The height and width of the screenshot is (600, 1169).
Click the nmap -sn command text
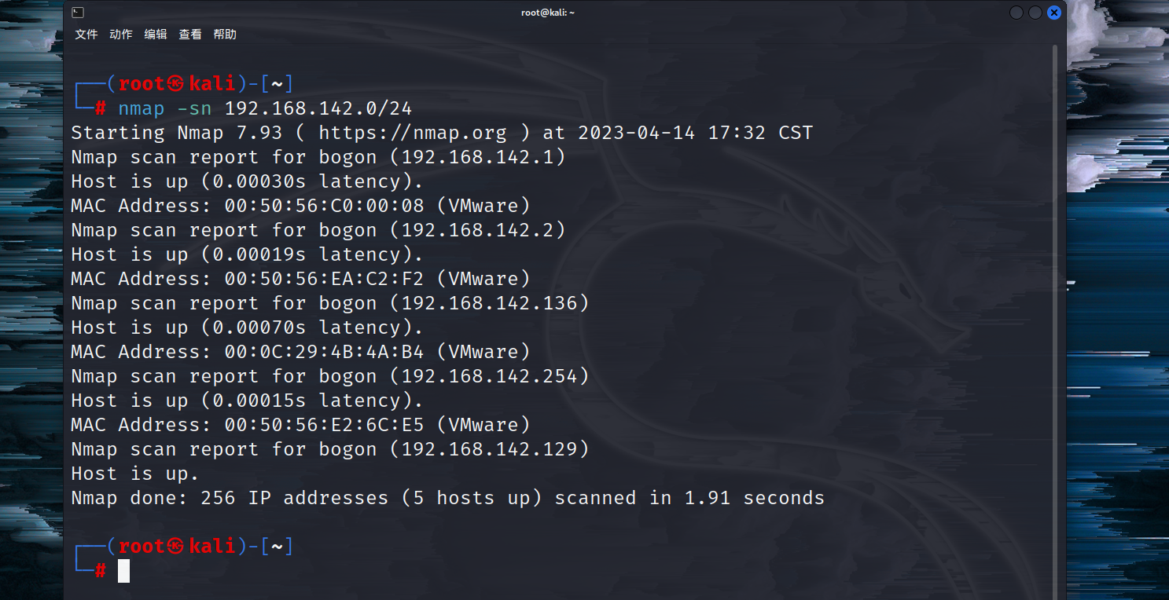[x=165, y=108]
